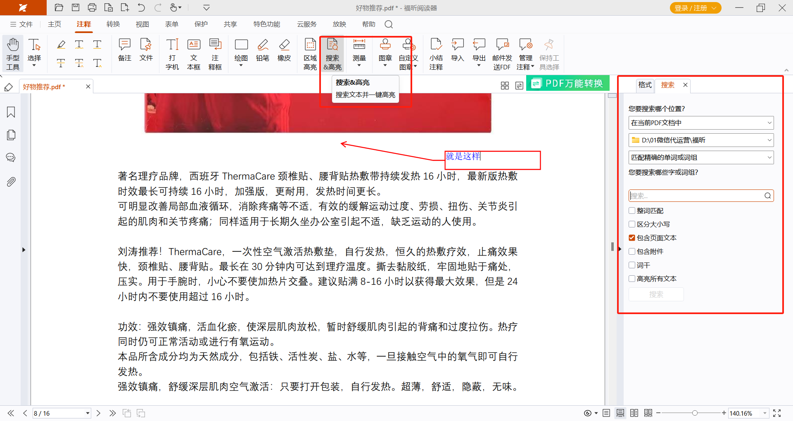Open the attachments paperclip panel
Viewport: 793px width, 421px height.
[x=11, y=182]
